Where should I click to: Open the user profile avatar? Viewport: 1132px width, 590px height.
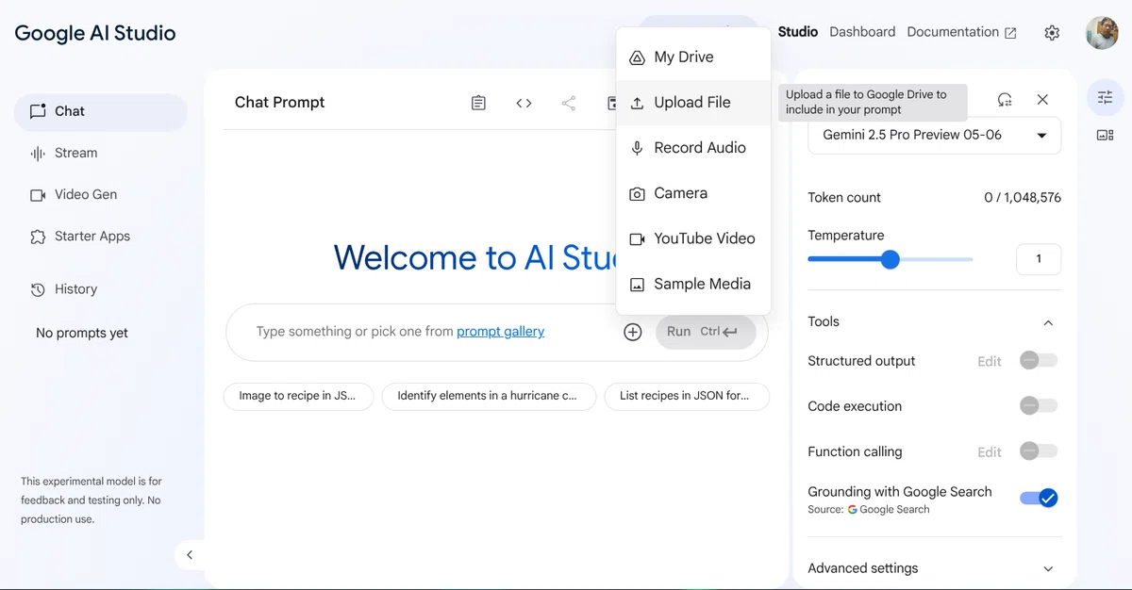[1102, 33]
